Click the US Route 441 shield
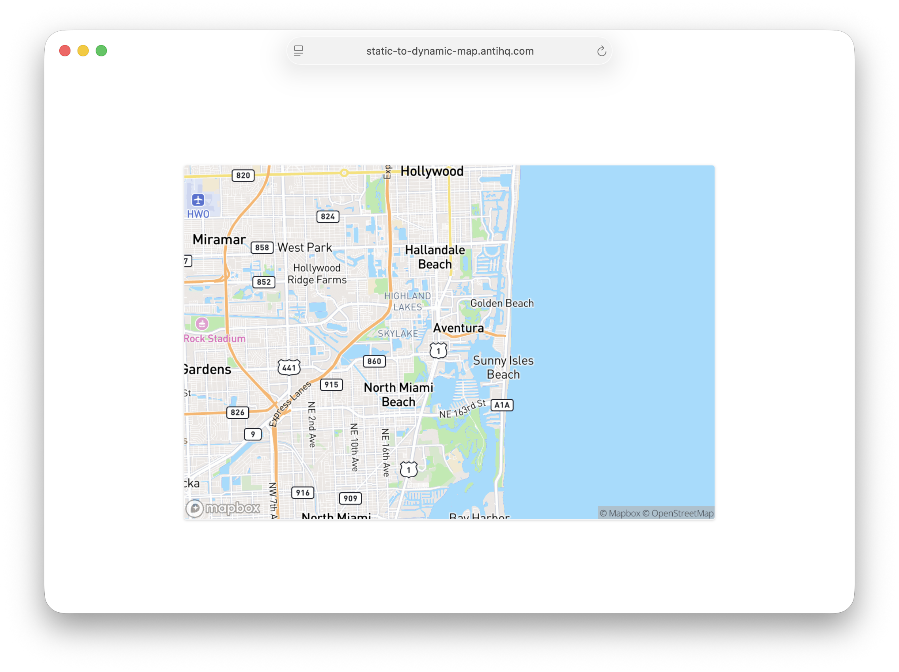The width and height of the screenshot is (899, 672). tap(289, 368)
